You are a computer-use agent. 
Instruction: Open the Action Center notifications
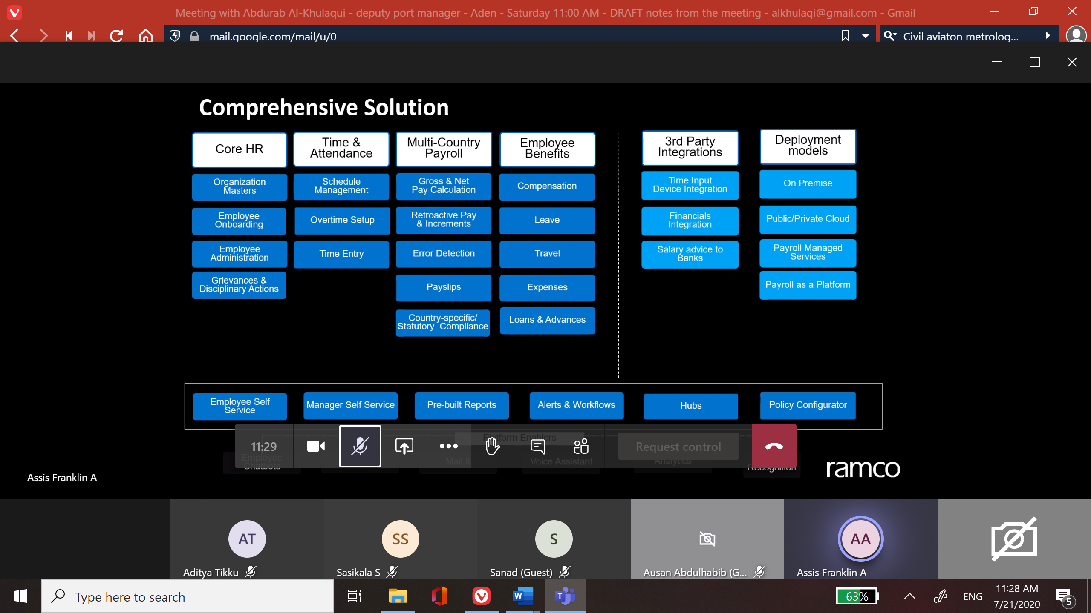pos(1065,597)
